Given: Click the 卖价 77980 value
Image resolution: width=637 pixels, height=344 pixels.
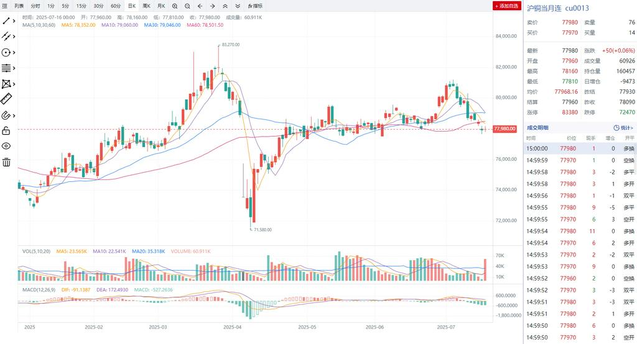Looking at the screenshot, I should point(570,22).
